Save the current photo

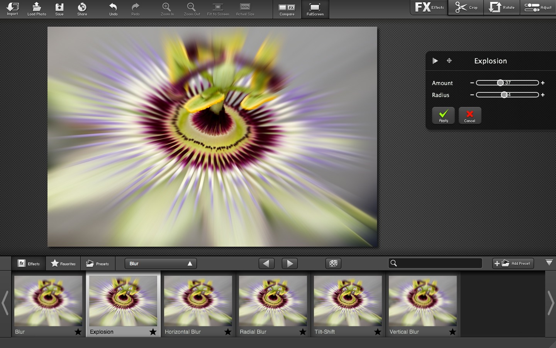coord(59,9)
